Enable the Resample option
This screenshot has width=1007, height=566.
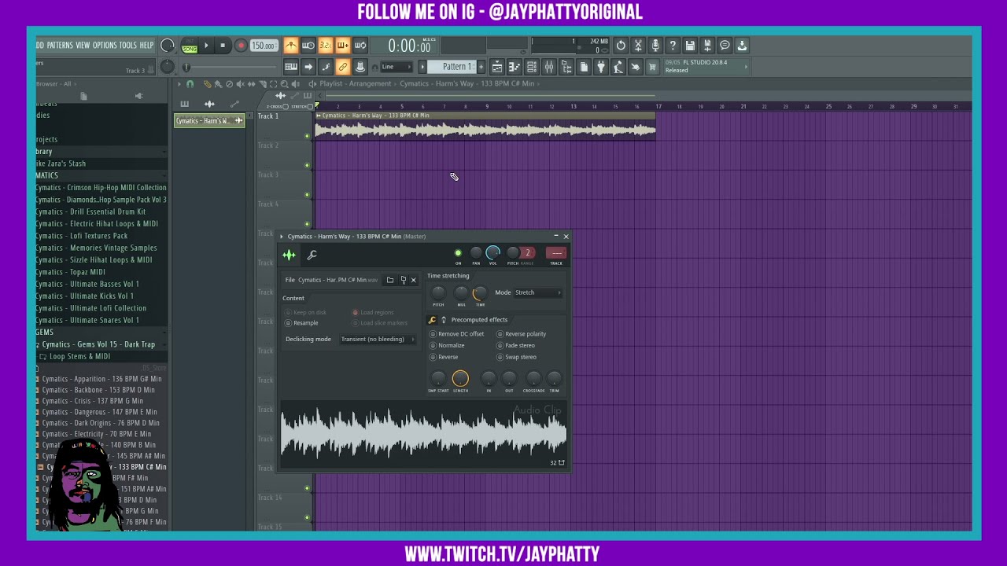tap(302, 323)
